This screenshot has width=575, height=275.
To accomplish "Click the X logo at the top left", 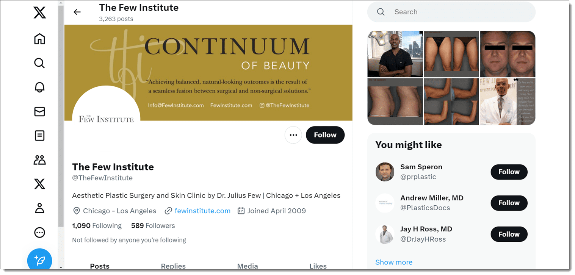I will [39, 12].
